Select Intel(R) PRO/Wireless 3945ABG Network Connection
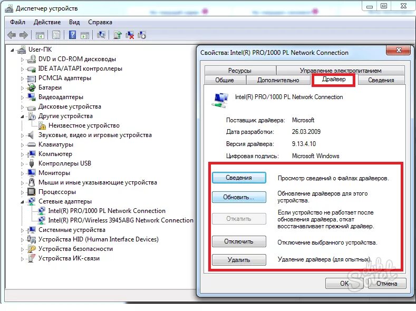The image size is (416, 311). (x=121, y=220)
